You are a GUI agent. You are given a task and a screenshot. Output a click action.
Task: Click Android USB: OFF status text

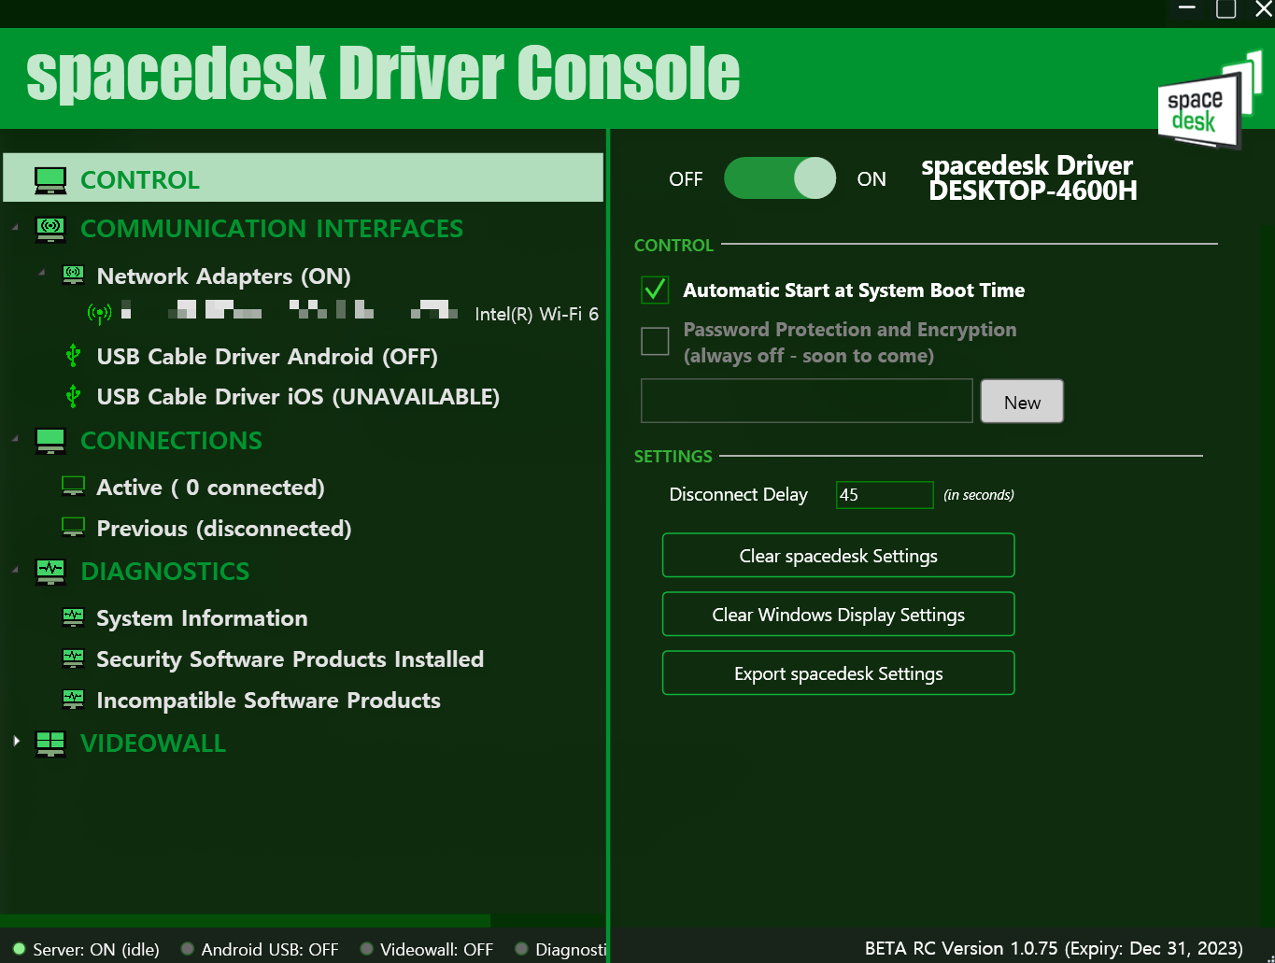tap(270, 949)
